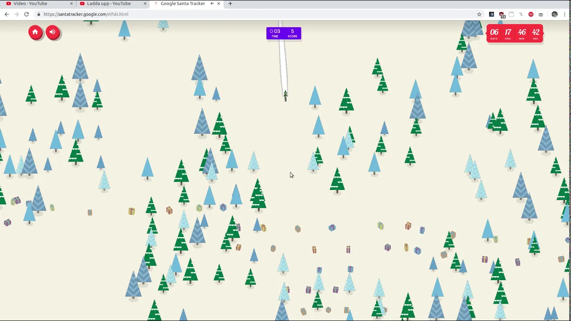Switch to the Ladda upp - YouTube tab
Viewport: 571px width, 321px height.
click(x=113, y=4)
